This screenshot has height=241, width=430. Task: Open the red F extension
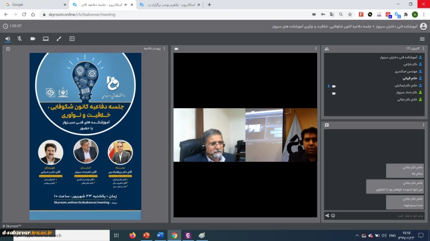(x=361, y=14)
